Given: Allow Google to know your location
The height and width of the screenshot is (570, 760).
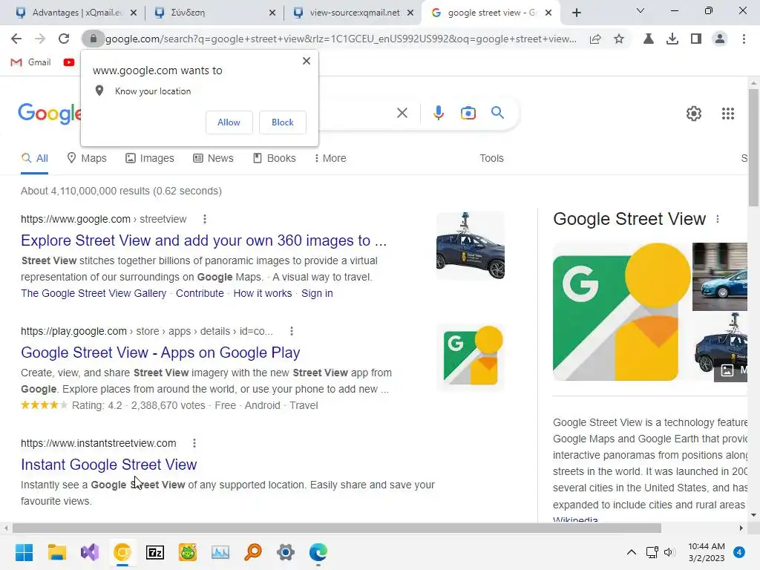Looking at the screenshot, I should (x=229, y=122).
